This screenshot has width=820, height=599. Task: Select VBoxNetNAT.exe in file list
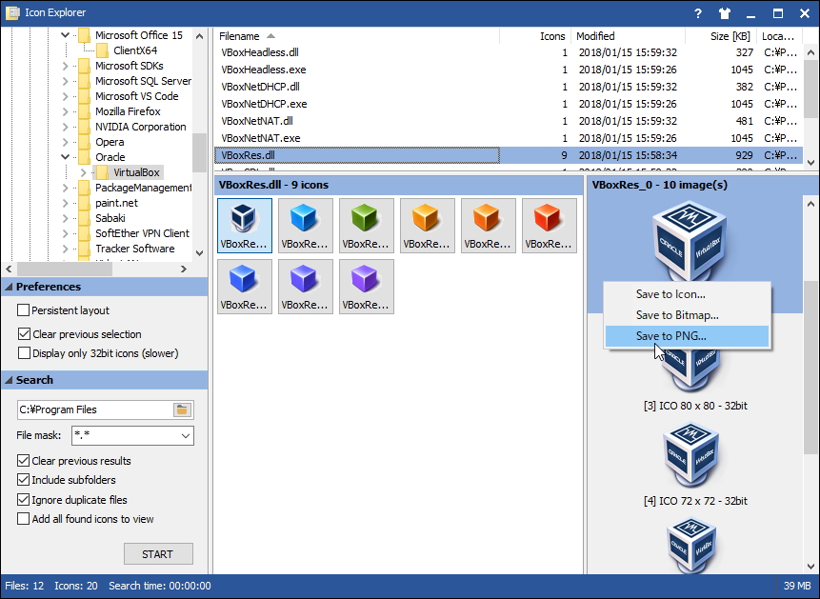[509, 138]
